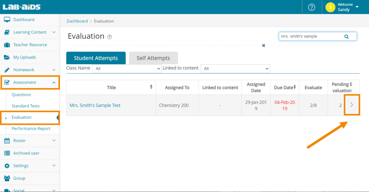Click the help question mark icon in header
Viewport: 369px width, 192px height.
coord(312,7)
